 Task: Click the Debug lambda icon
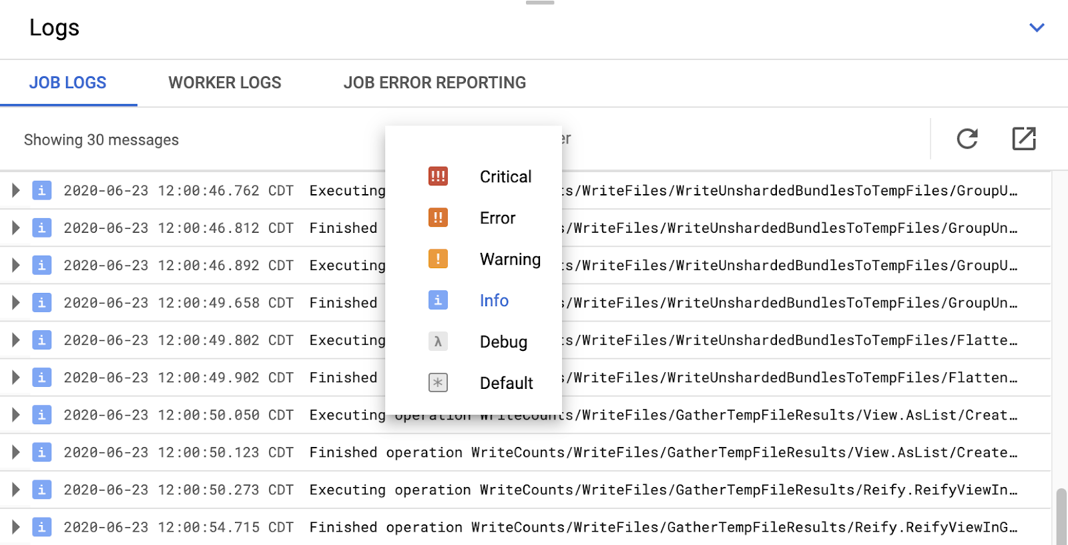pos(438,342)
